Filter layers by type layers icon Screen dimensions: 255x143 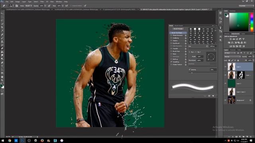245,53
